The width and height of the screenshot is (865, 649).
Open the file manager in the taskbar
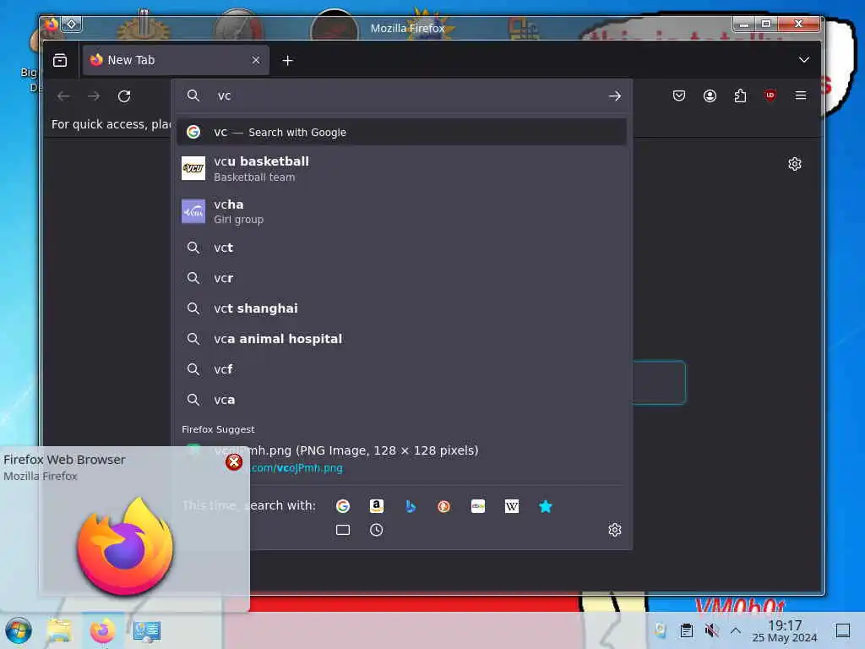59,630
